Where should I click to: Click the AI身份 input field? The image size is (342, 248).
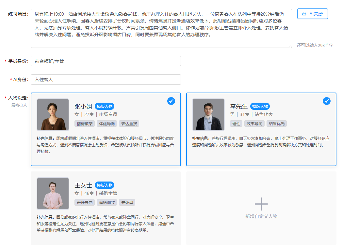106,80
